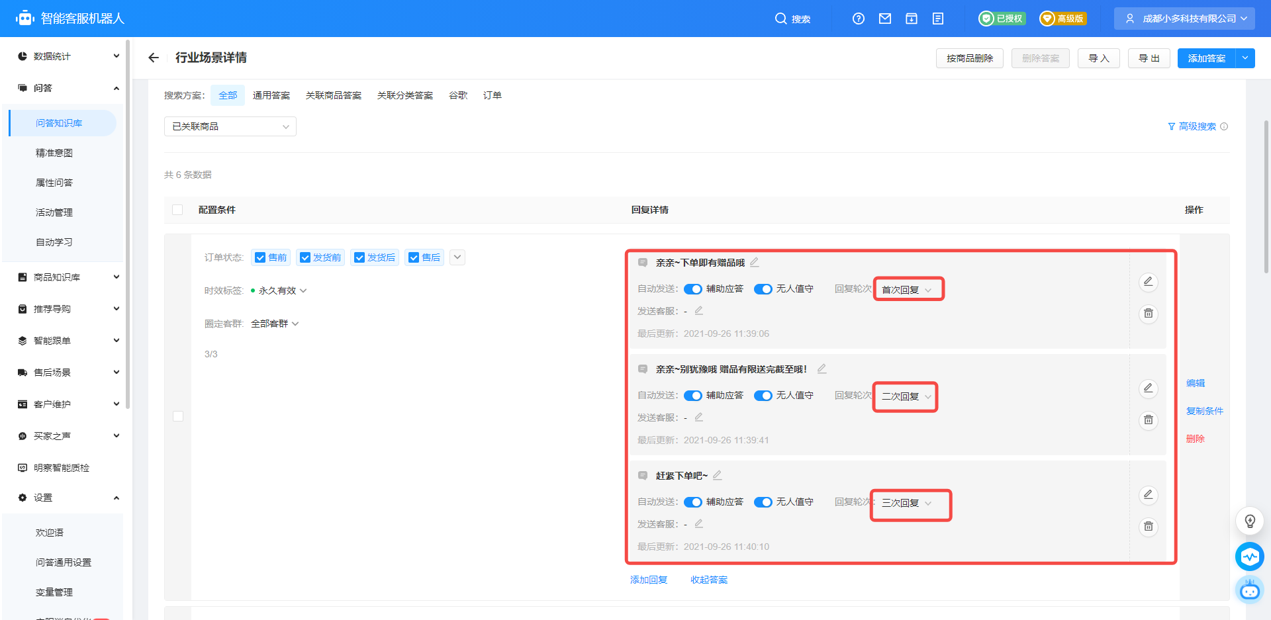Open the 成都小多科技有限公司 account menu
Image resolution: width=1271 pixels, height=620 pixels.
(x=1185, y=19)
